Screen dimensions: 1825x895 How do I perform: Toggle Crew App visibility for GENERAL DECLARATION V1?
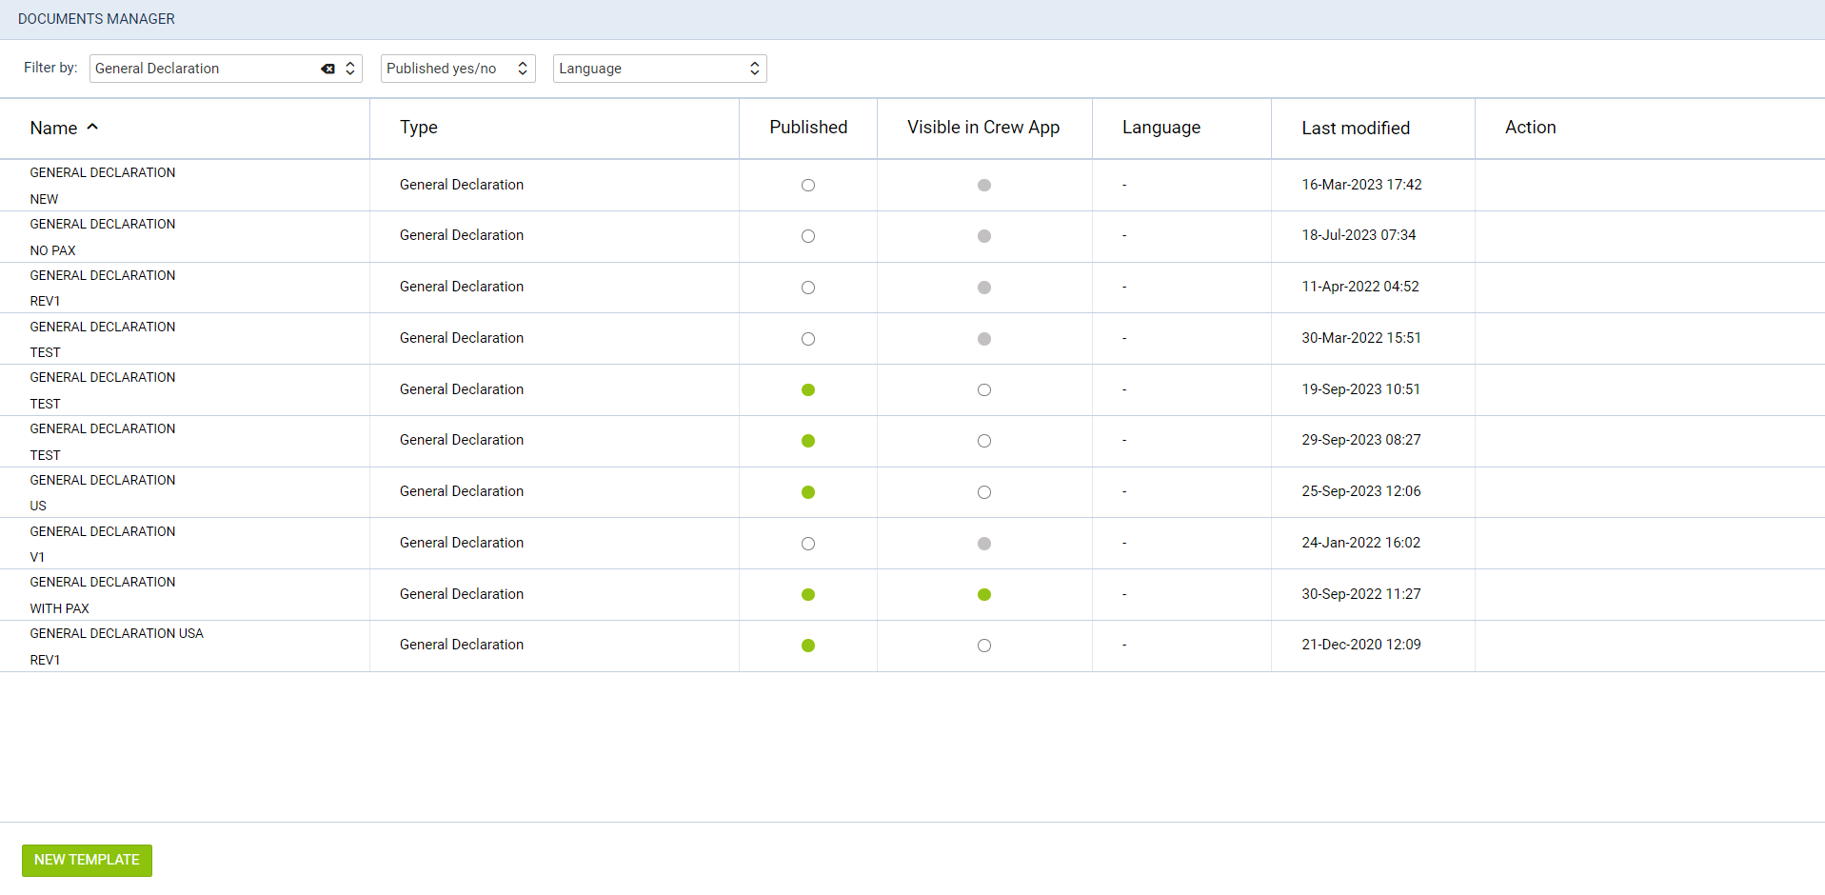984,544
